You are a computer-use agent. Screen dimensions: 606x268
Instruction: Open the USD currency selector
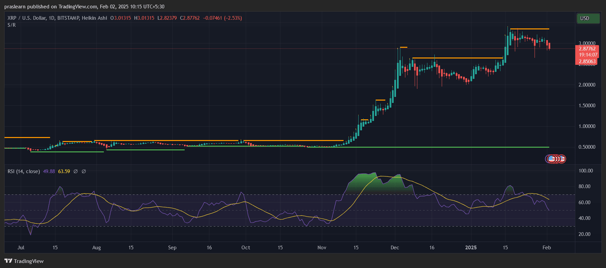(587, 18)
